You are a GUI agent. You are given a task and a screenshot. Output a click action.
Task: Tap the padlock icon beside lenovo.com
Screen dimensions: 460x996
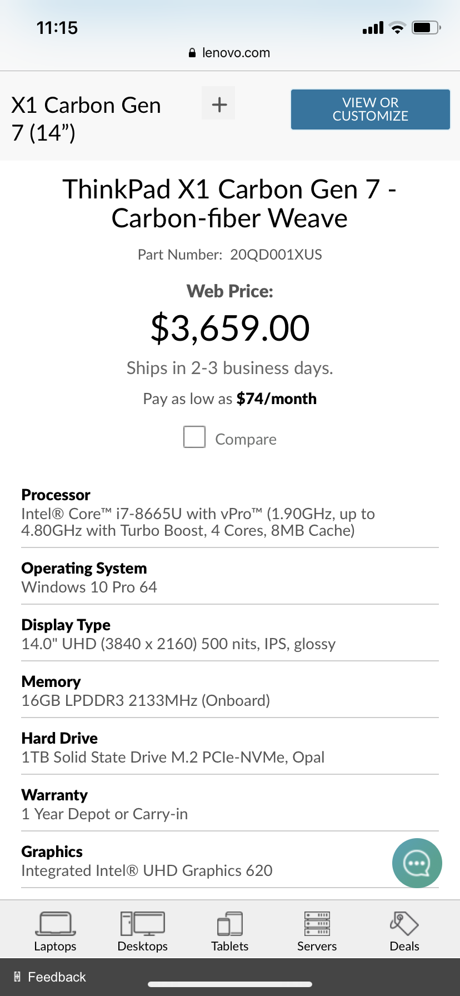coord(192,53)
